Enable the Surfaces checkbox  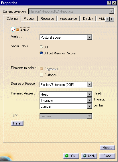click(x=42, y=75)
